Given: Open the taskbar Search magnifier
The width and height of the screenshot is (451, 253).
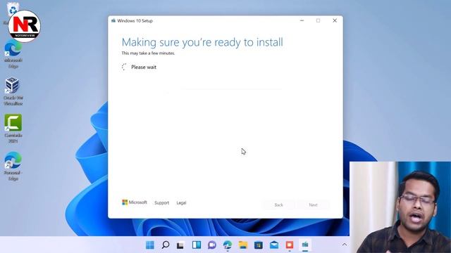Looking at the screenshot, I should (x=166, y=245).
